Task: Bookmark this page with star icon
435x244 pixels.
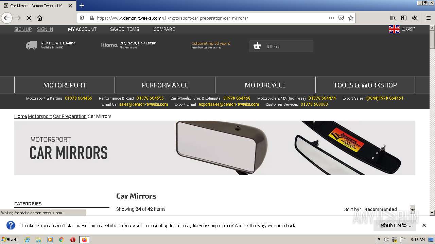Action: coord(351,18)
